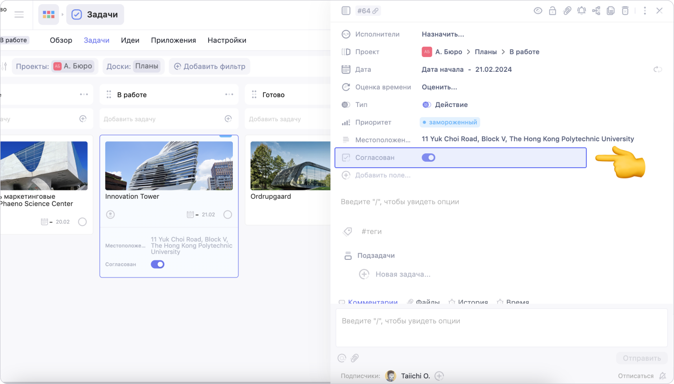674x384 pixels.
Task: Click the 21.02.2024 due date
Action: [494, 69]
